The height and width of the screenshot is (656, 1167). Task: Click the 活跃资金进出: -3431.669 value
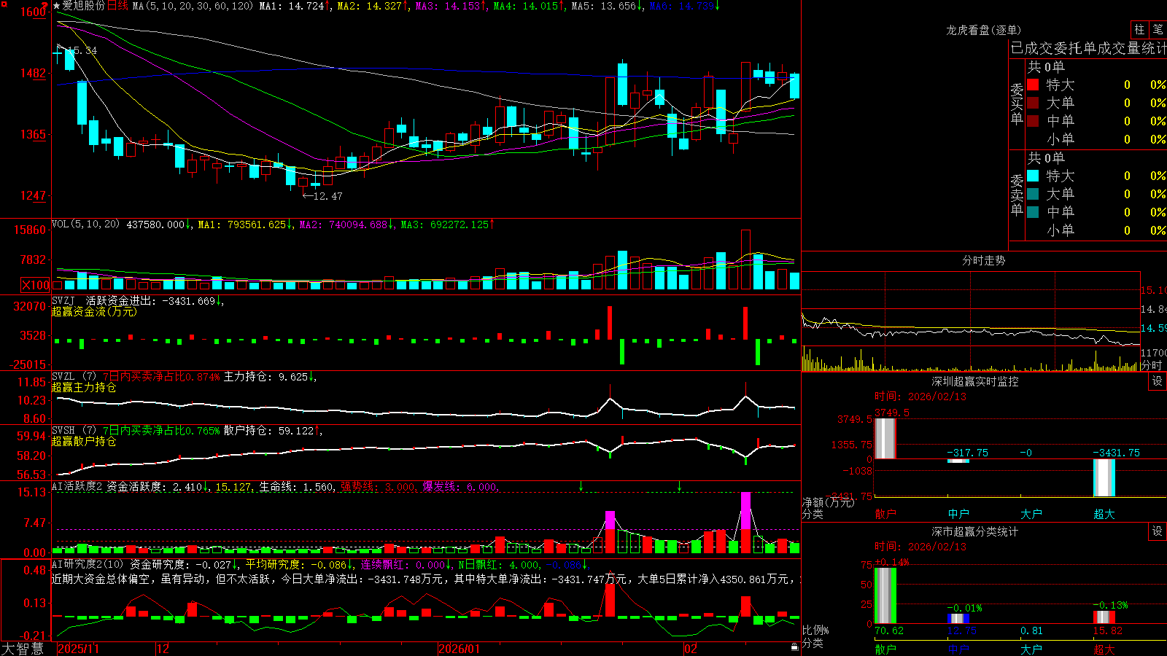(x=151, y=301)
